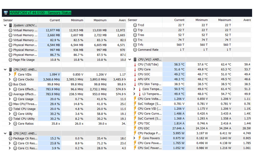Expand the Core C0 Res... row
Image resolution: width=254 pixels, height=159 pixels.
[x=10, y=143]
